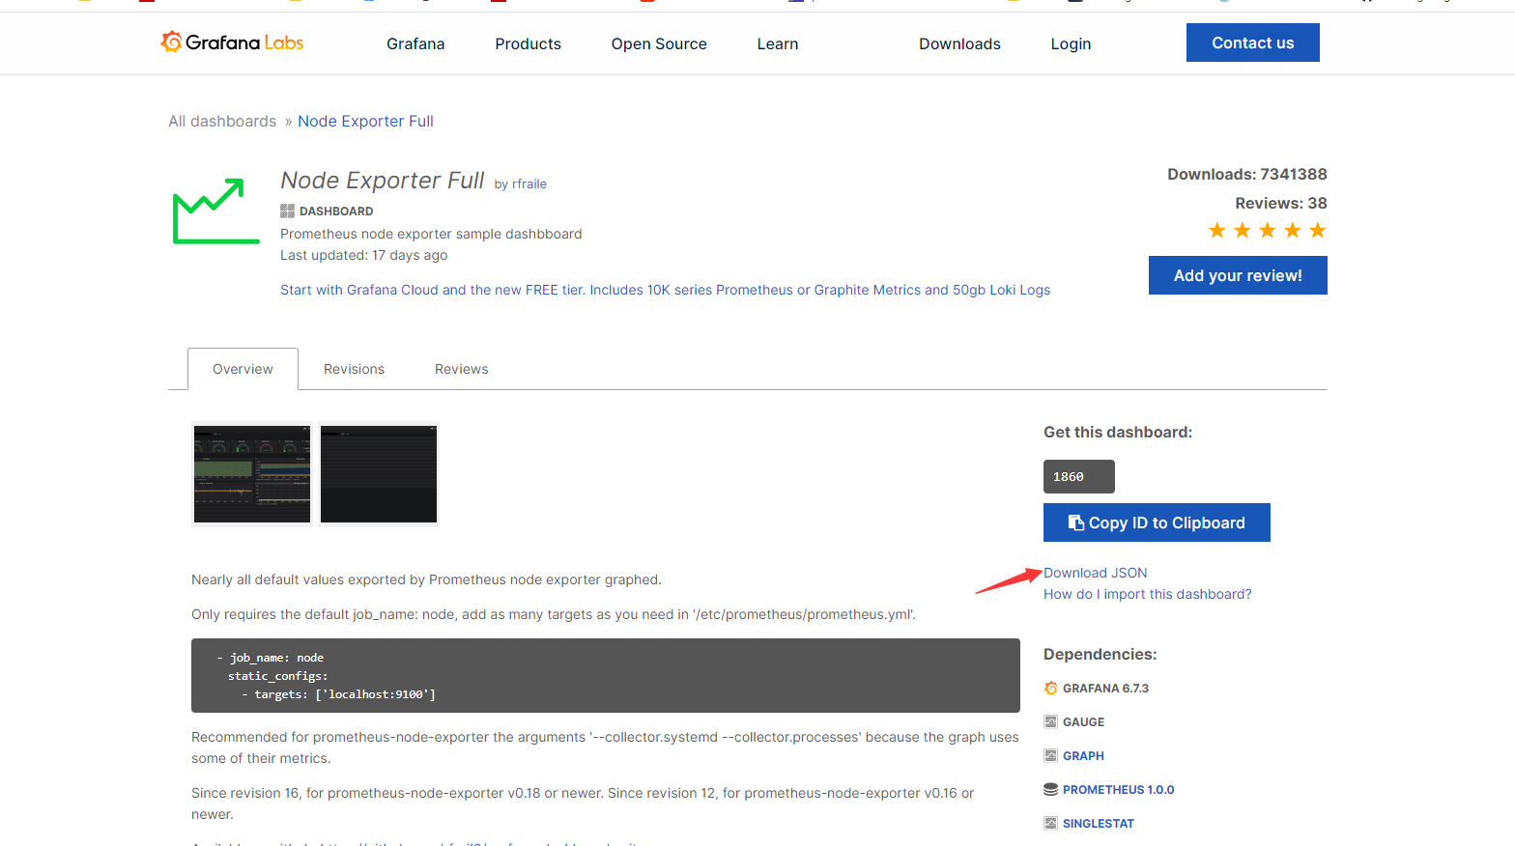This screenshot has width=1515, height=846.
Task: Click the Grafana 6.7.3 dependency icon
Action: pyautogui.click(x=1050, y=689)
